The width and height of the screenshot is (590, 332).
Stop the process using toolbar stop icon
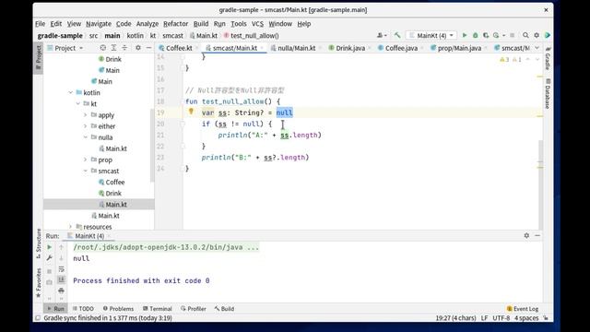pyautogui.click(x=513, y=35)
